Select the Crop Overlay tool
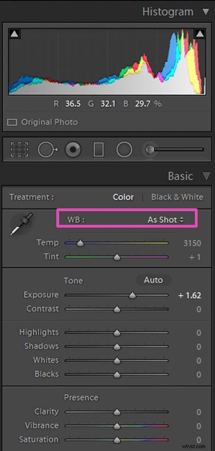Image resolution: width=215 pixels, height=451 pixels. pyautogui.click(x=20, y=150)
